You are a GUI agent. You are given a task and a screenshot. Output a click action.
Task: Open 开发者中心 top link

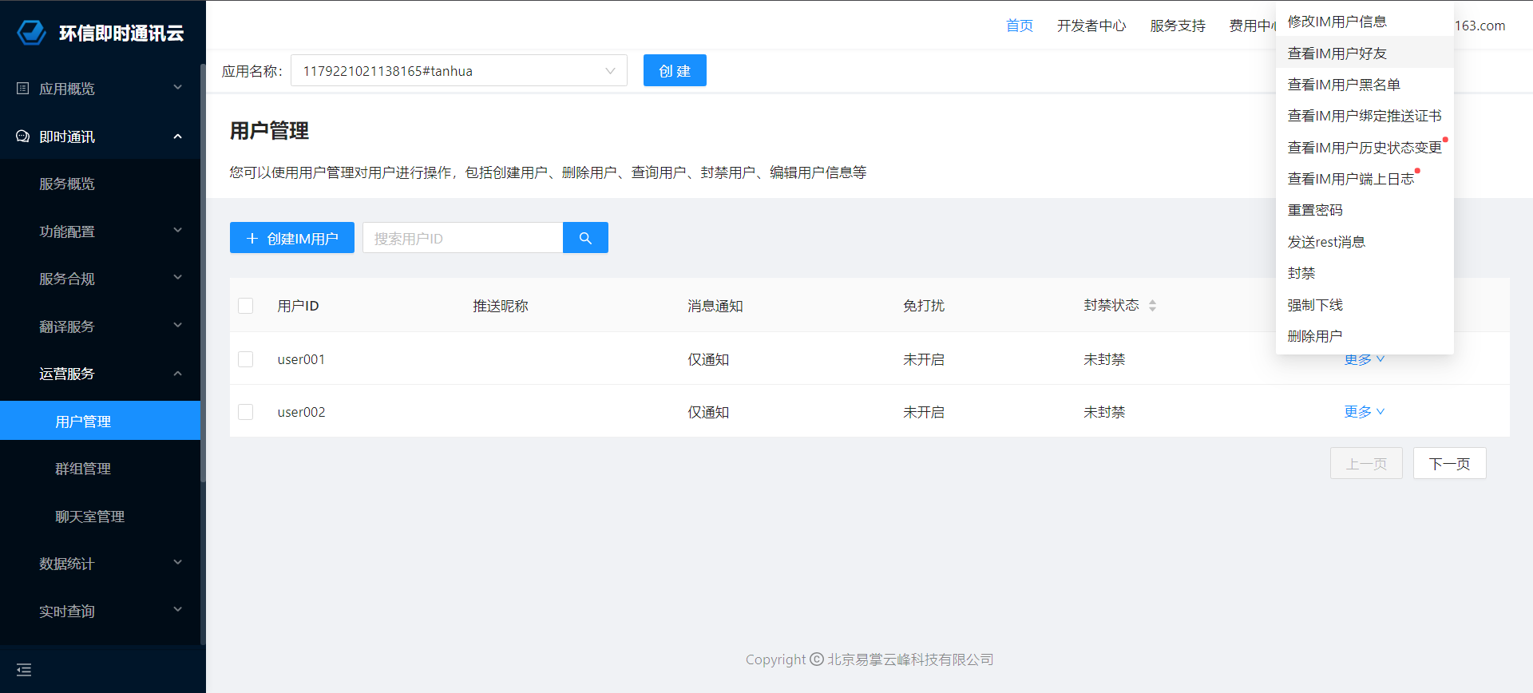click(x=1091, y=26)
